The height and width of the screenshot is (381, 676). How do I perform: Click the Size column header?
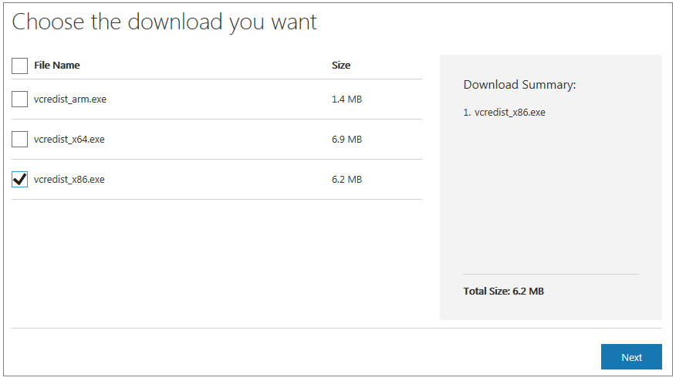[x=341, y=65]
